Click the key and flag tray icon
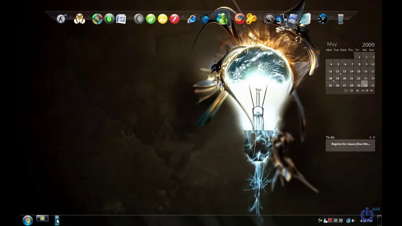The image size is (402, 226). 320,221
